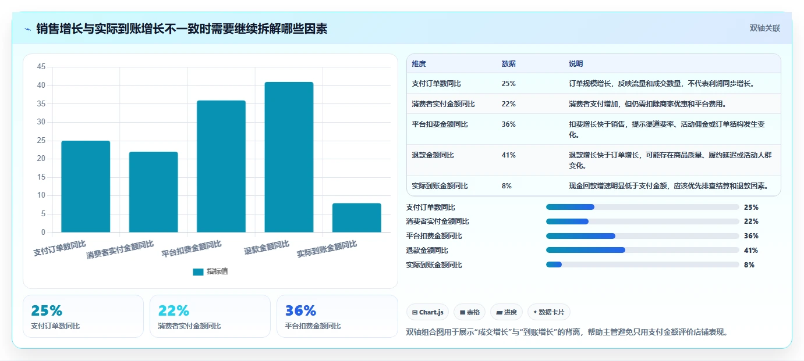Click the 平台扣费金额同比 bar in the chart

(221, 166)
